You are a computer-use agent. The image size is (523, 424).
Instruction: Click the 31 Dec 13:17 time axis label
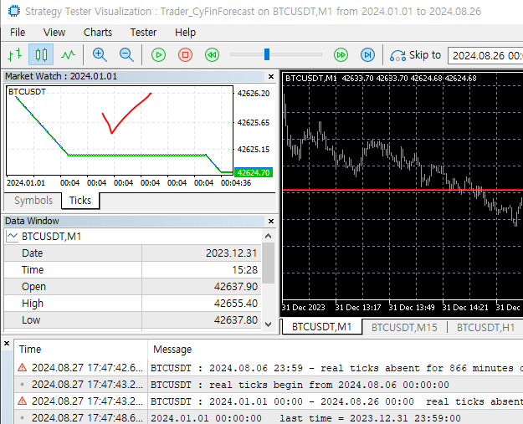[x=358, y=307]
